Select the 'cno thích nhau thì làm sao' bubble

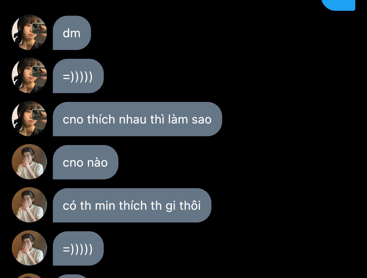click(137, 119)
